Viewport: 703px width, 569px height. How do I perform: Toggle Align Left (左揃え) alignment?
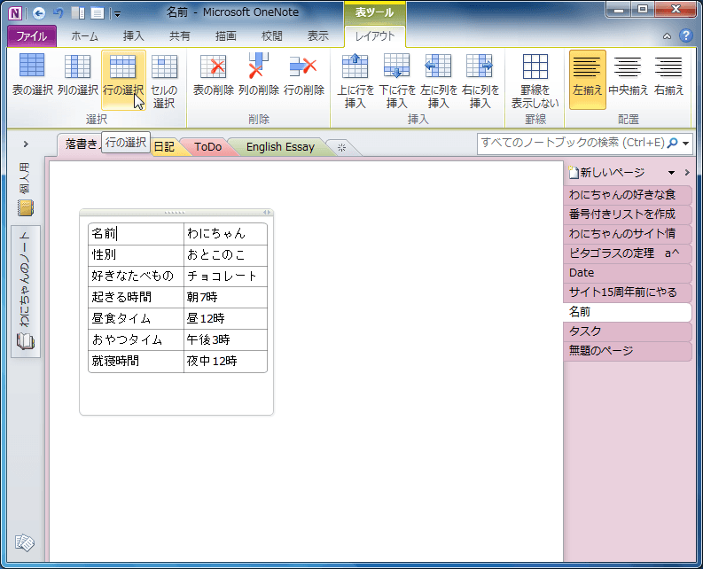(x=588, y=80)
